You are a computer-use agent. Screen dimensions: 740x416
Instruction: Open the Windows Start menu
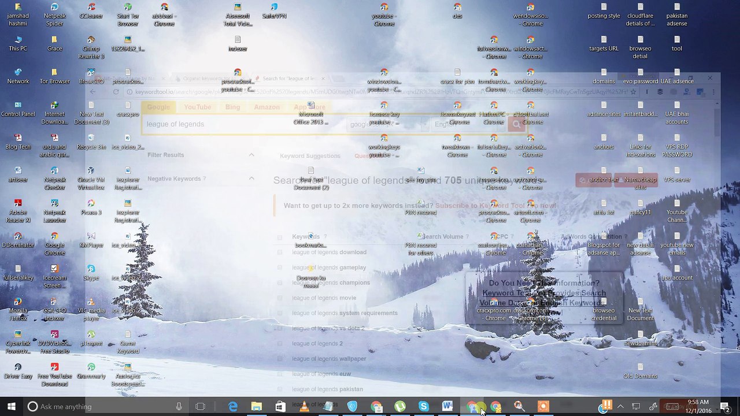[11, 407]
